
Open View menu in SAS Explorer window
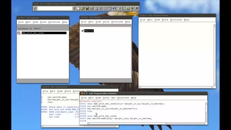click(x=35, y=22)
